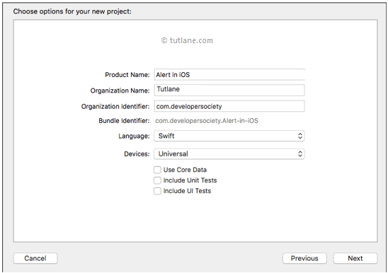The image size is (388, 273).
Task: Go back with the Previous button
Action: [304, 258]
